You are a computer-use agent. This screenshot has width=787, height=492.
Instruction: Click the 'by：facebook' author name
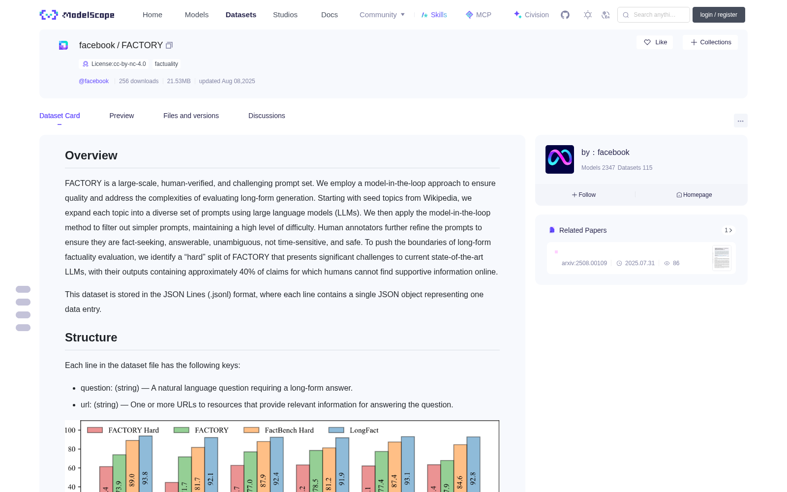click(605, 153)
